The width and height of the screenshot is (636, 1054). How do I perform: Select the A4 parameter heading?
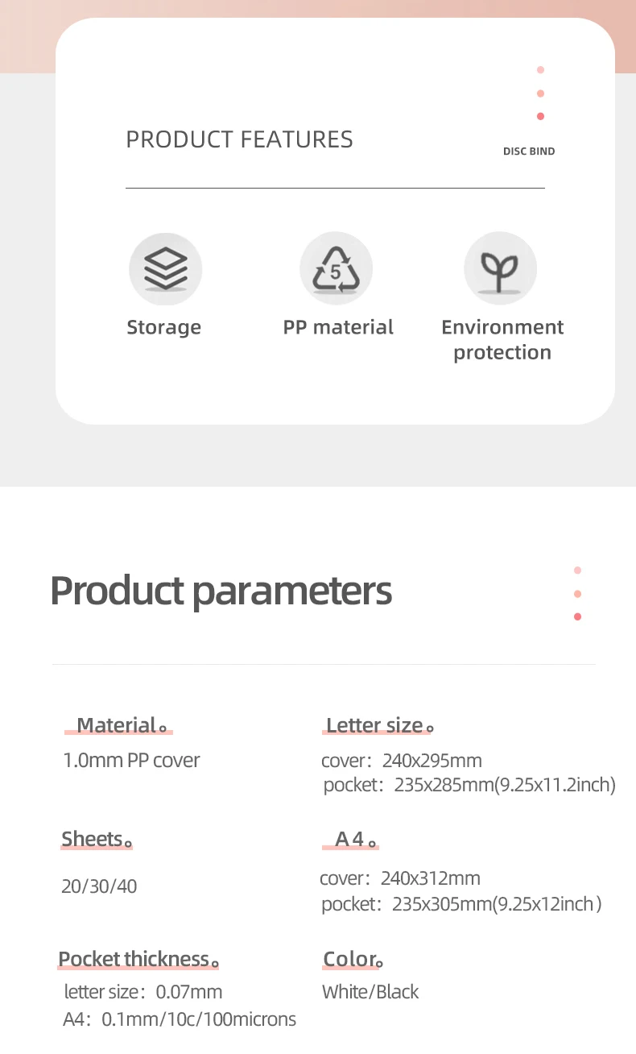(350, 839)
